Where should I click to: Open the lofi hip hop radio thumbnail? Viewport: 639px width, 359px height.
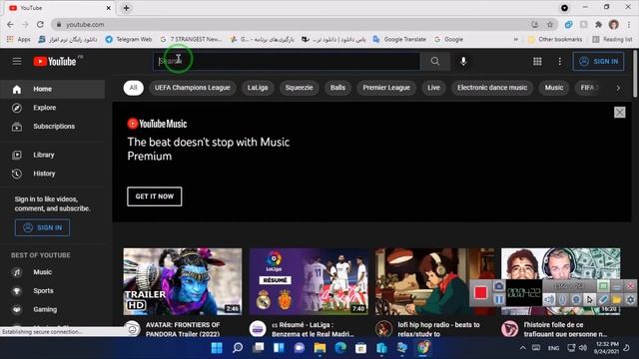point(434,281)
